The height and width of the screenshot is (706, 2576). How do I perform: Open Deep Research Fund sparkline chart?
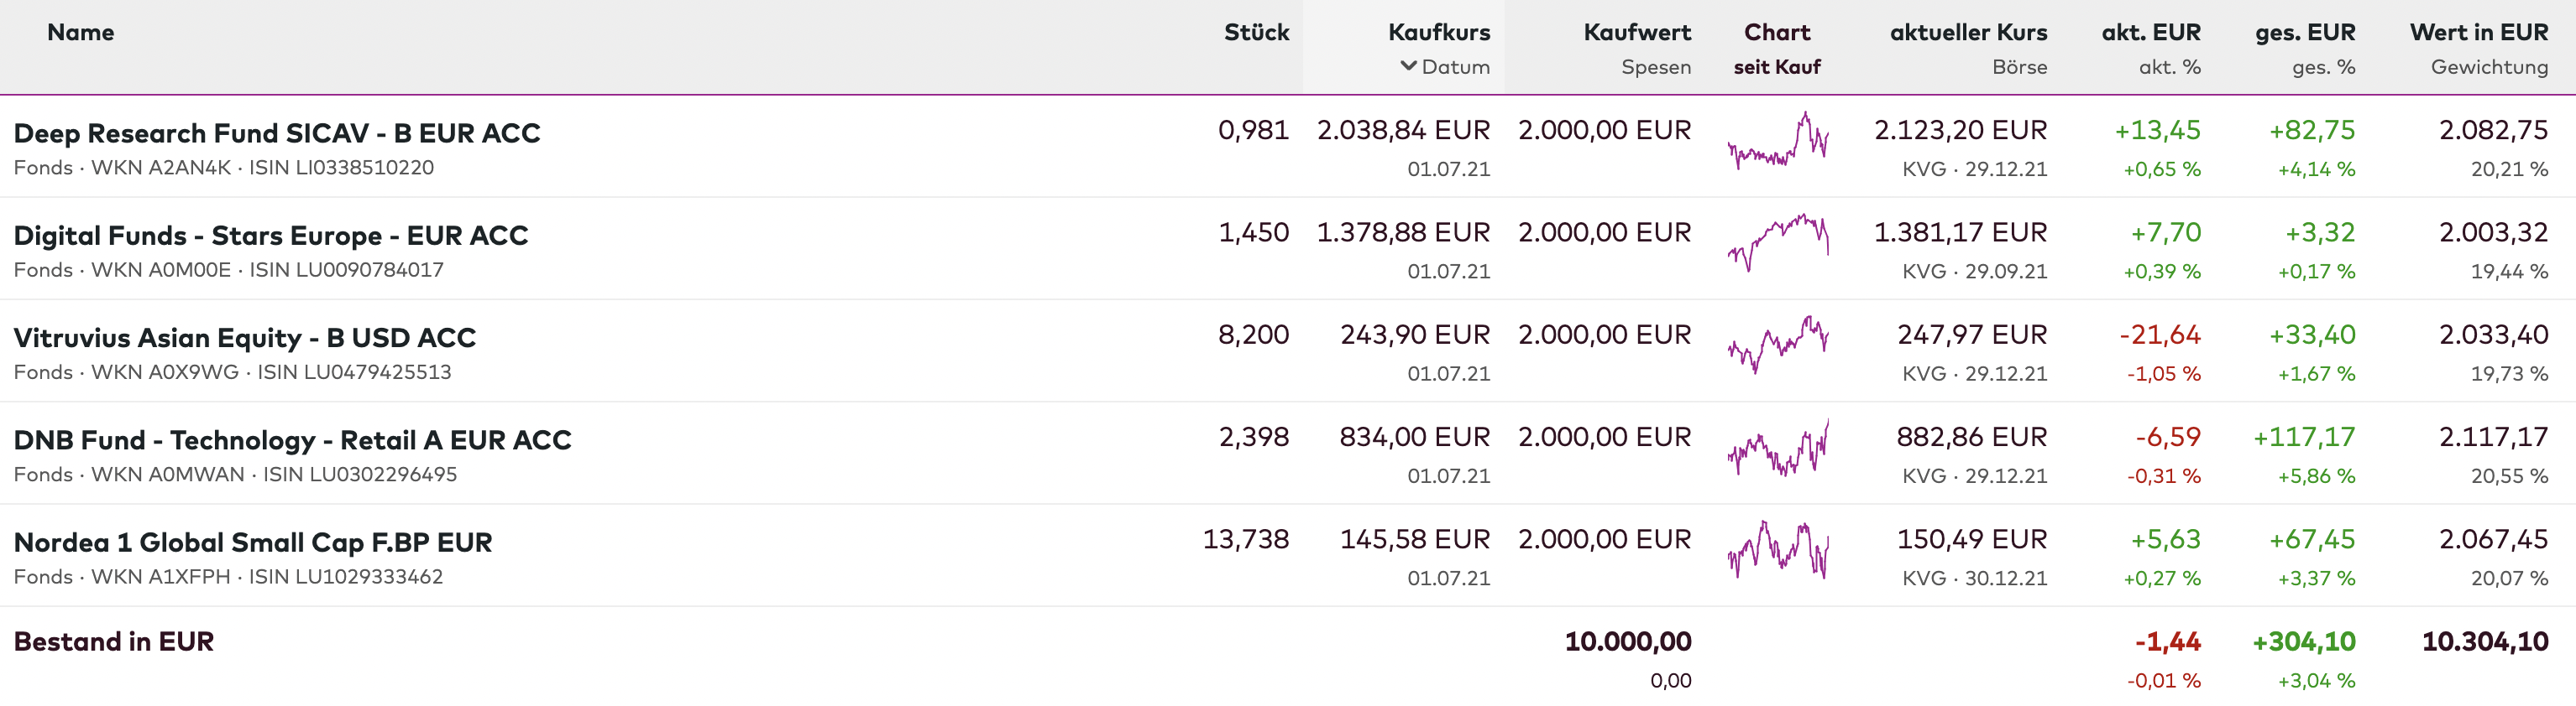click(1777, 142)
